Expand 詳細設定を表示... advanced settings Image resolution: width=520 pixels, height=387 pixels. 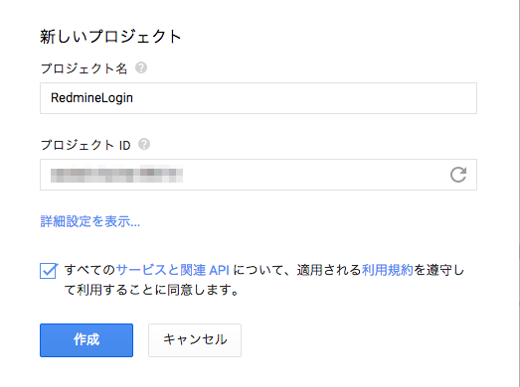[x=89, y=221]
